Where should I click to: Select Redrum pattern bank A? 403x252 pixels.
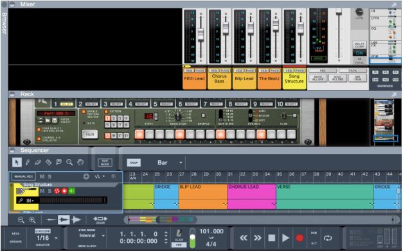108,136
